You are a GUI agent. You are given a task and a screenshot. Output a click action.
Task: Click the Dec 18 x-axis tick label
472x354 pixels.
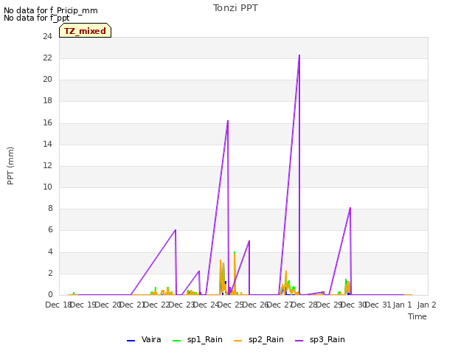pos(58,305)
